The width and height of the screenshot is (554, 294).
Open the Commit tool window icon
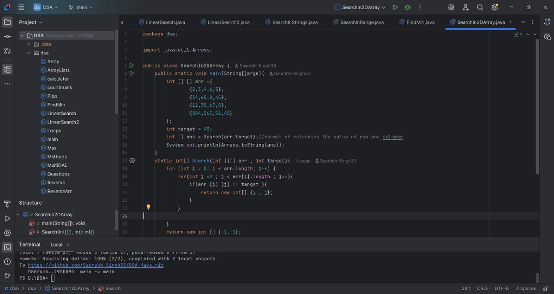click(x=7, y=36)
